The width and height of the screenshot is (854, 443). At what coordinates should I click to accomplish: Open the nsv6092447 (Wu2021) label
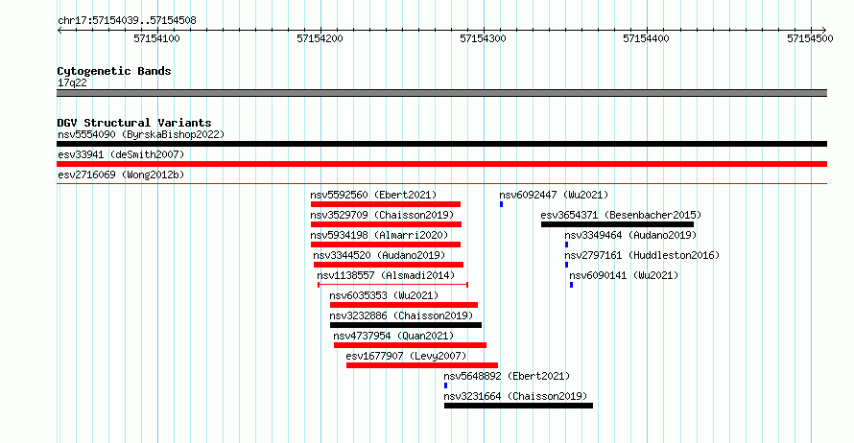554,195
